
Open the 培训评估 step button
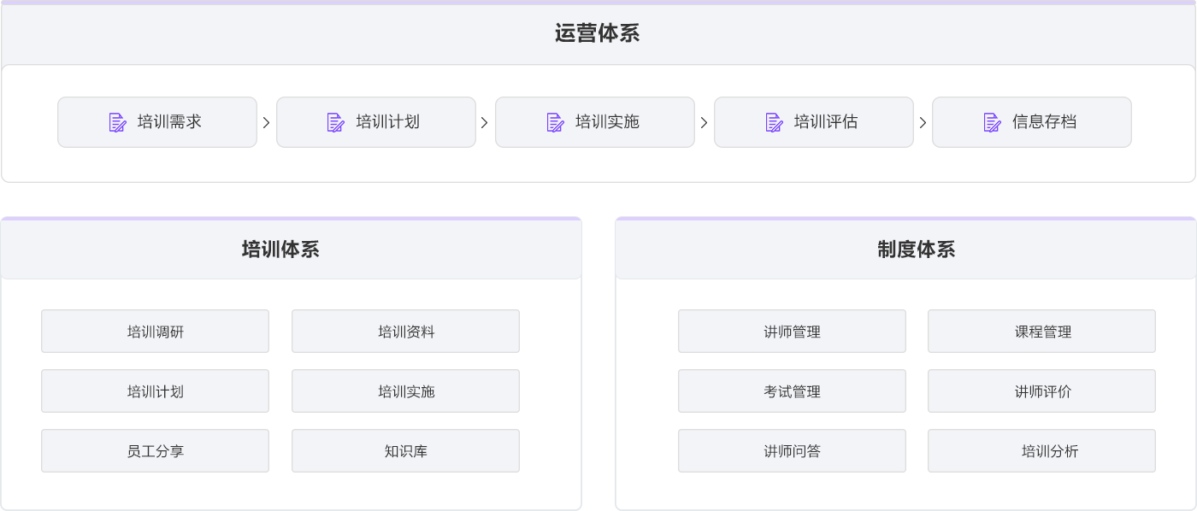814,122
